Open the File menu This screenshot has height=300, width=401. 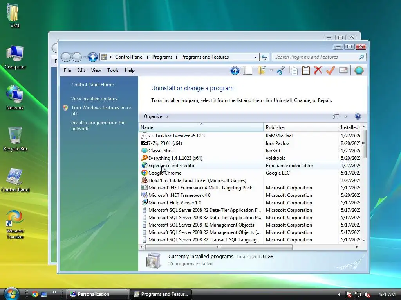67,70
